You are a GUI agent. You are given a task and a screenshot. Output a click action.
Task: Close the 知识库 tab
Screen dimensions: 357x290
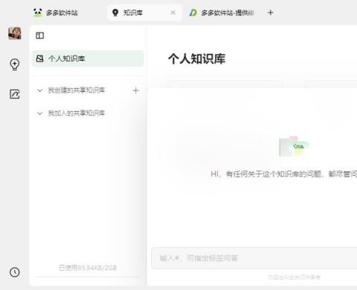[173, 13]
